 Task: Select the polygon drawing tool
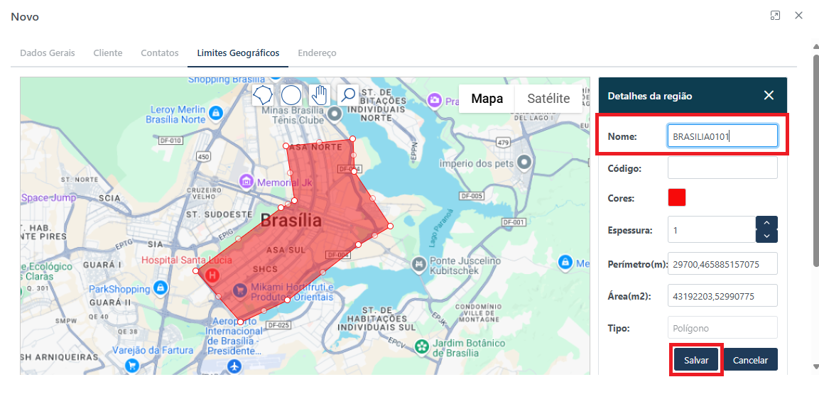pyautogui.click(x=263, y=95)
